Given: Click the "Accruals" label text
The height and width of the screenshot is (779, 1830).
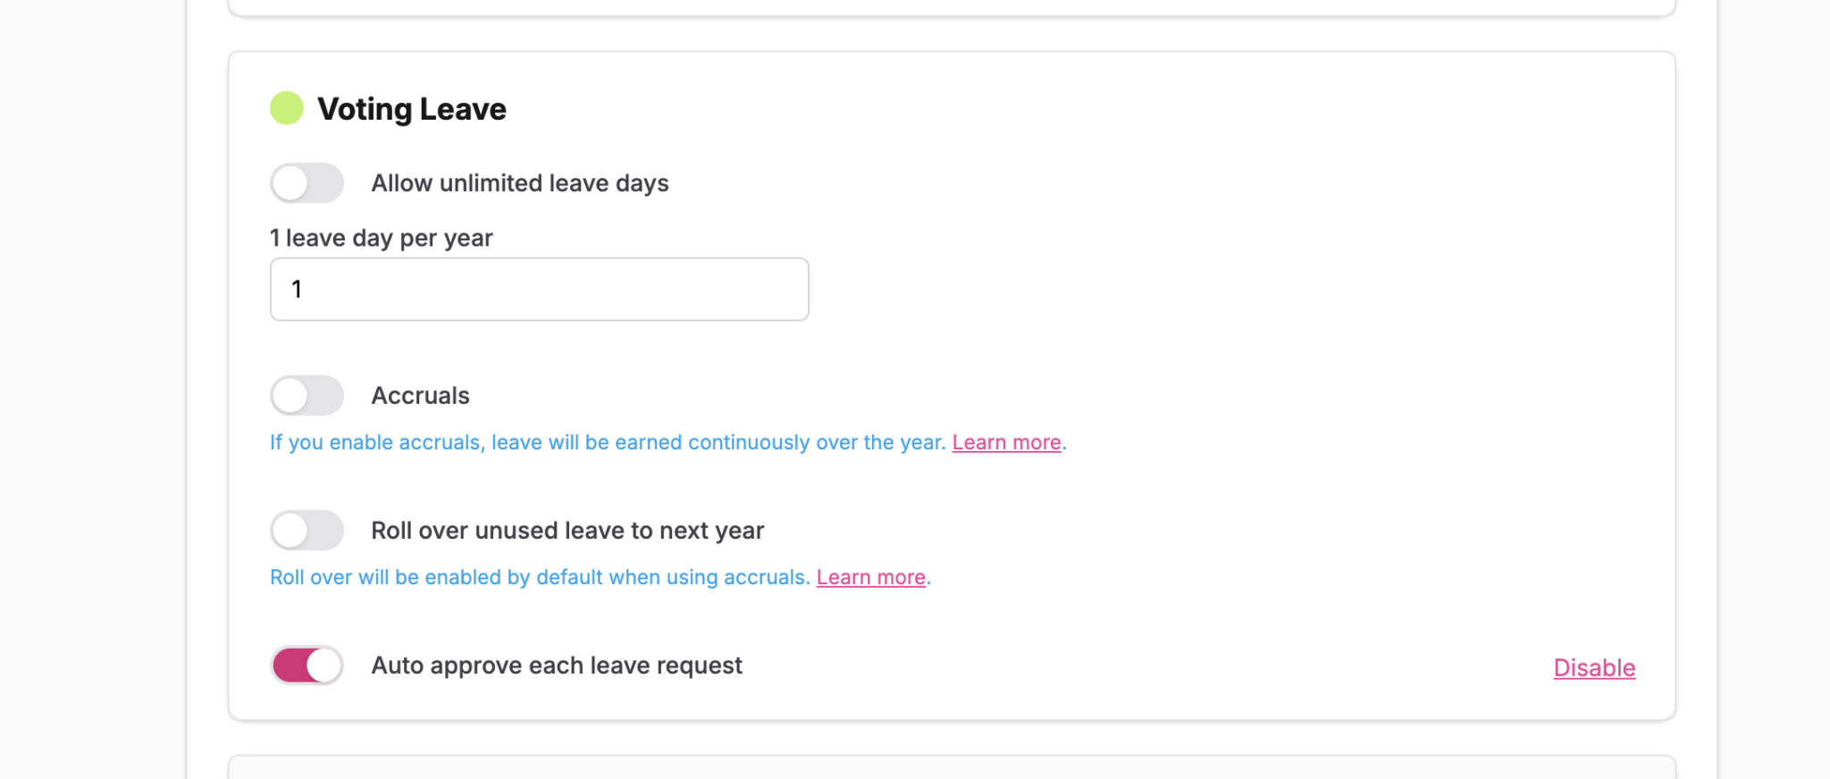Looking at the screenshot, I should (420, 396).
